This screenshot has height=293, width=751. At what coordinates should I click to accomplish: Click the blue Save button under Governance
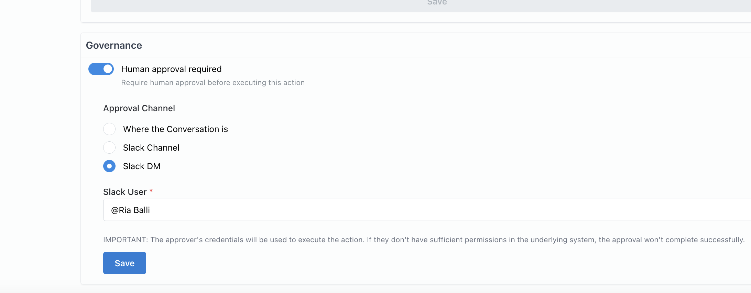tap(124, 263)
